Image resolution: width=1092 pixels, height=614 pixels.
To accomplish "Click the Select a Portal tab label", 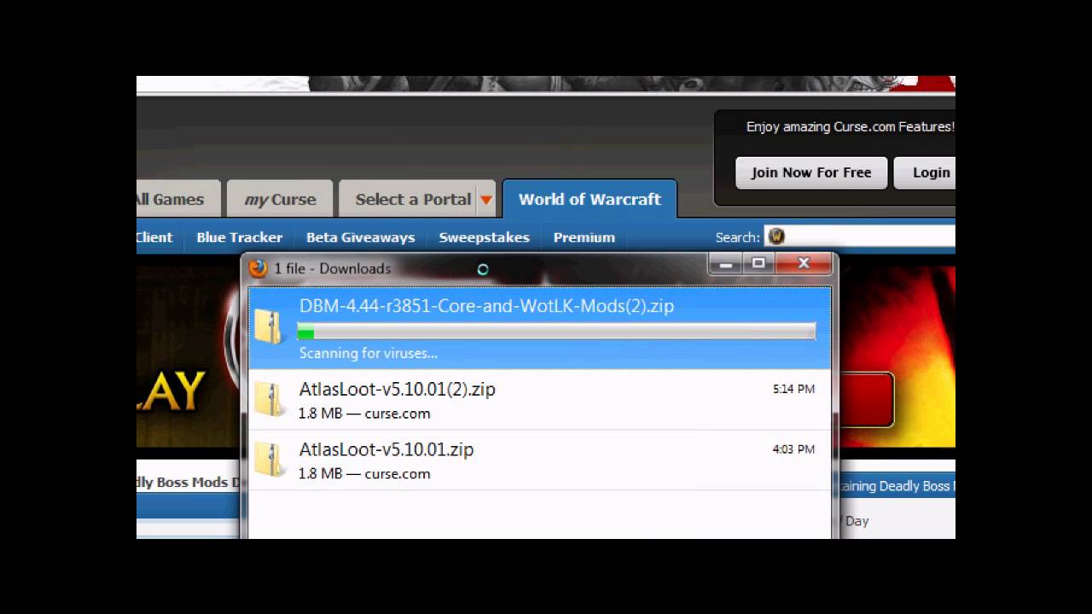I will pos(413,200).
